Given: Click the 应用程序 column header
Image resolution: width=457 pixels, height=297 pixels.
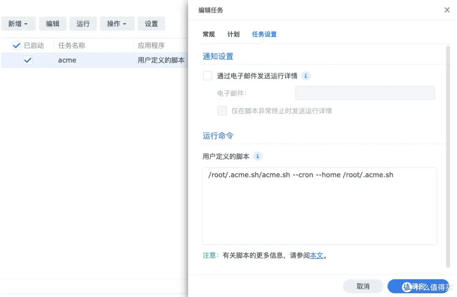Looking at the screenshot, I should 151,45.
